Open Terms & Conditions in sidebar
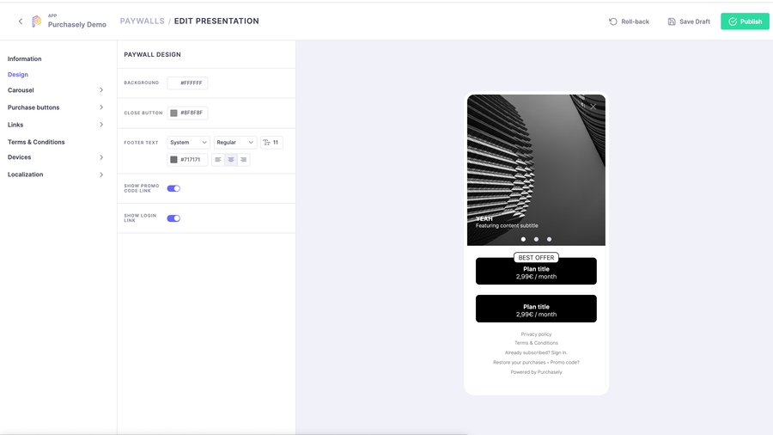 point(36,142)
